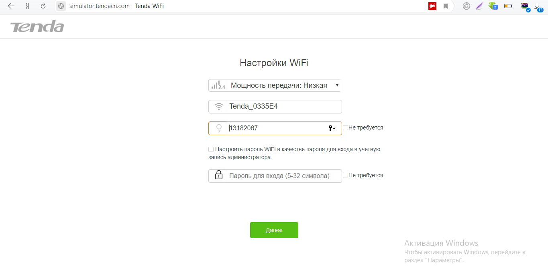Click the WiFi icon beside the network name

pyautogui.click(x=219, y=107)
